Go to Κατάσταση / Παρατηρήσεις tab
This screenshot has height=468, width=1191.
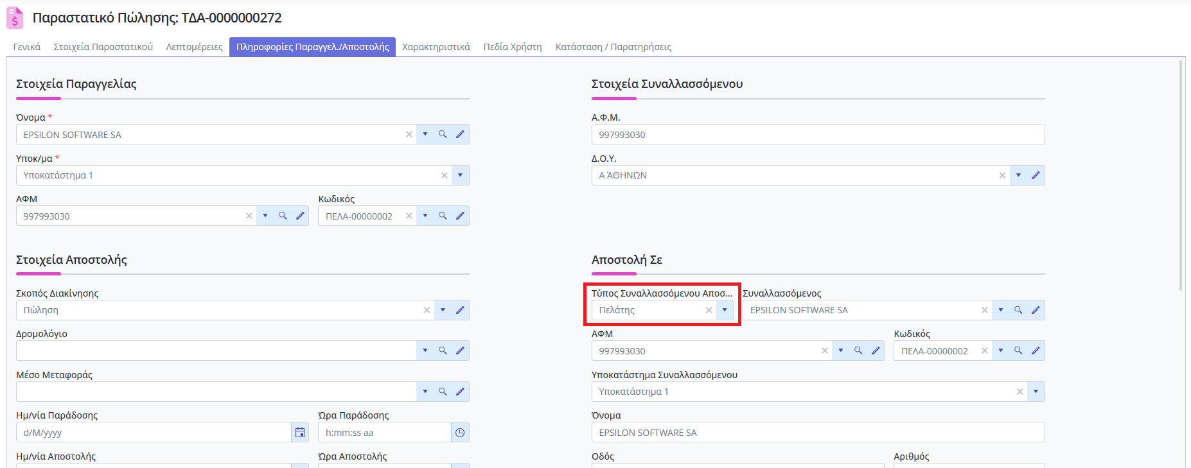click(613, 47)
